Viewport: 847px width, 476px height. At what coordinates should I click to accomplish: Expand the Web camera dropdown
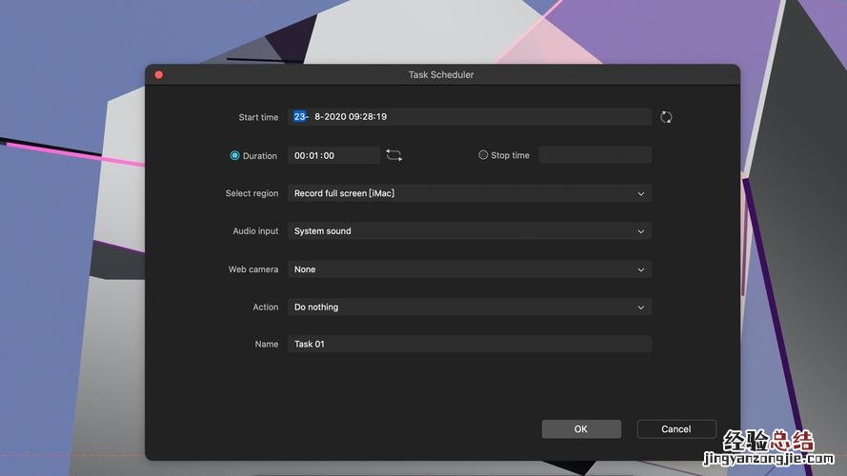(x=469, y=269)
